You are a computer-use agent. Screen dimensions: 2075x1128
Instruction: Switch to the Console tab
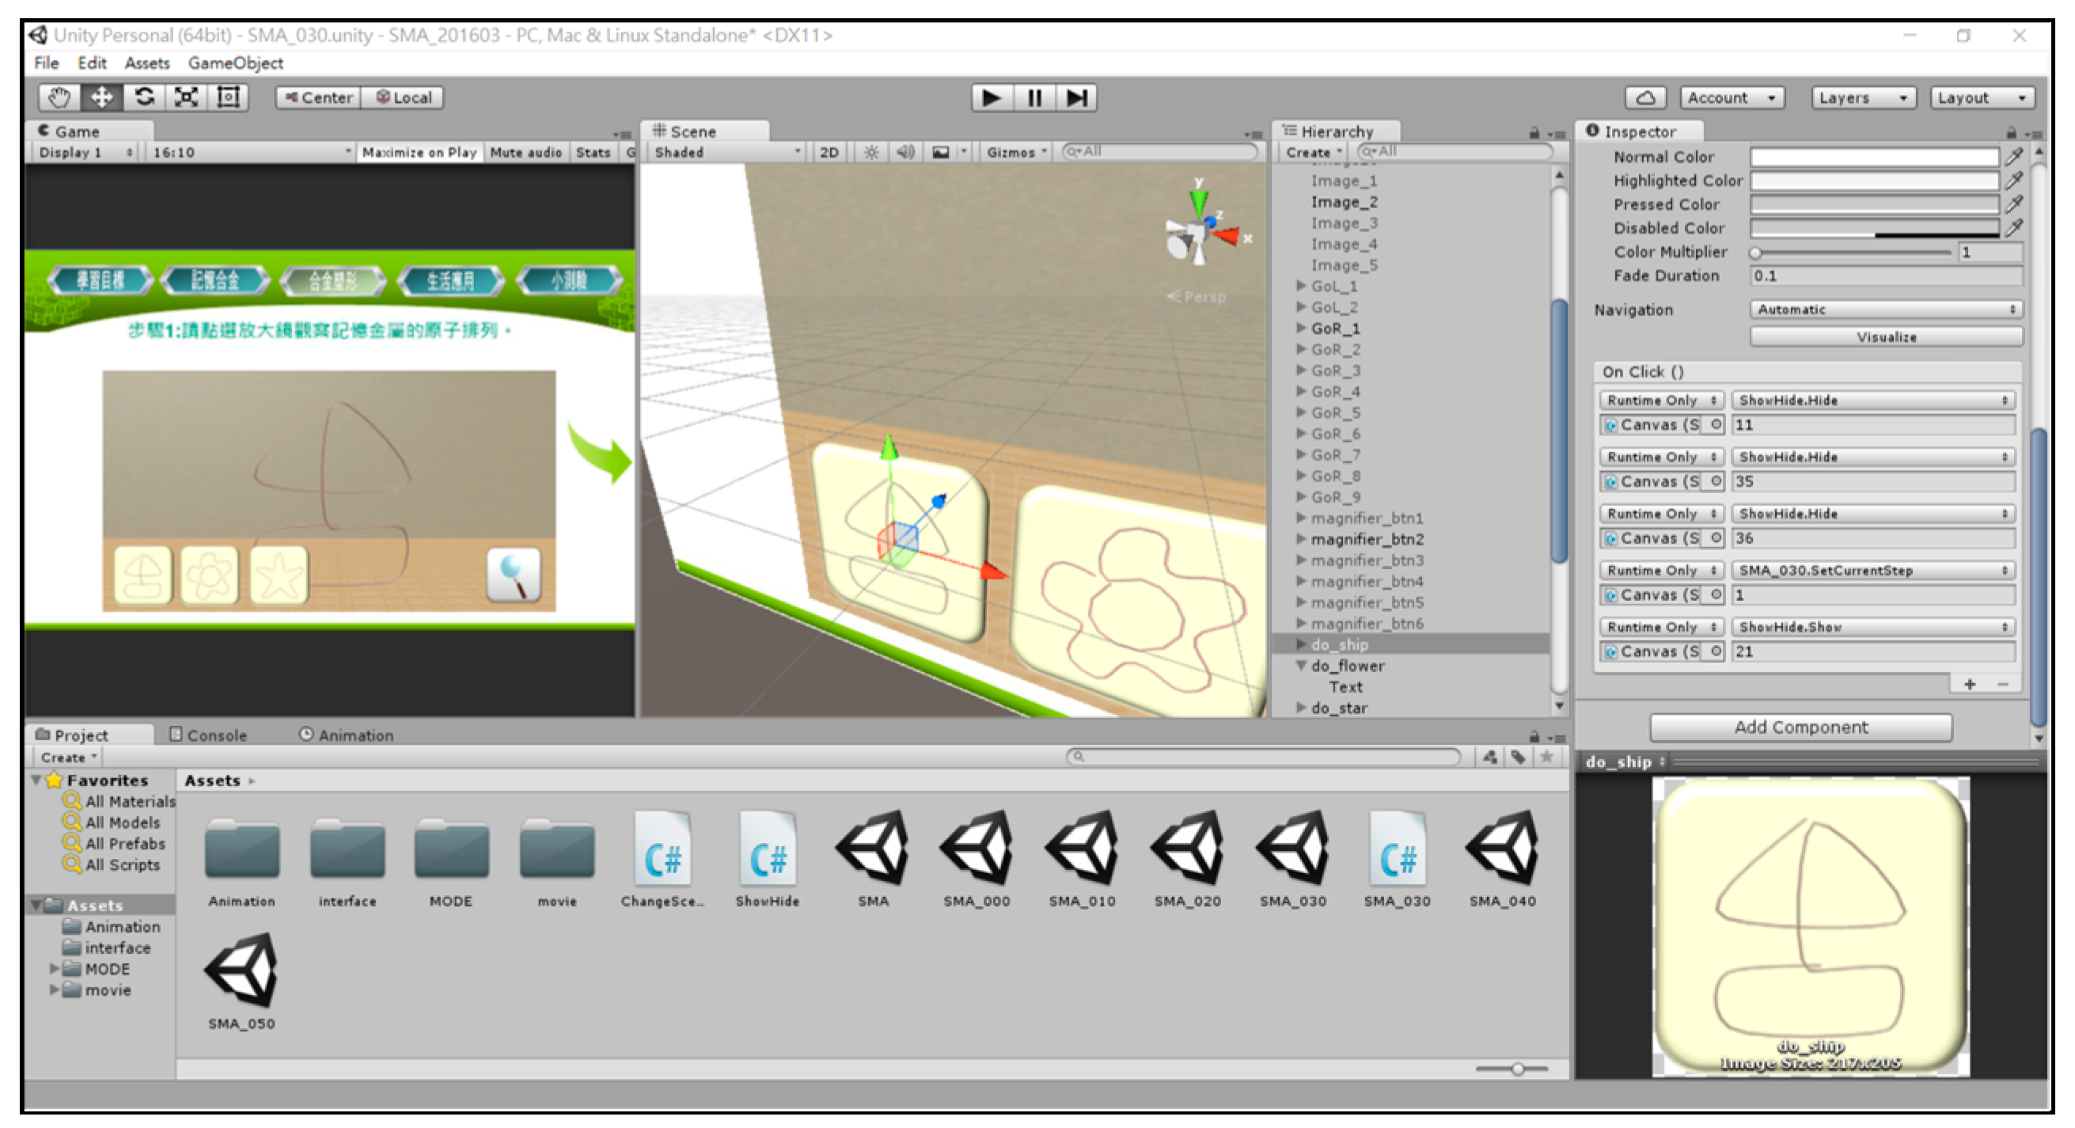coord(209,735)
